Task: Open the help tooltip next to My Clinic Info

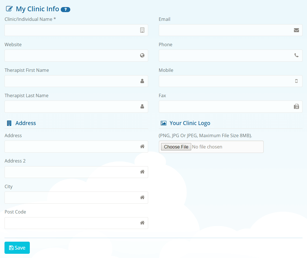Action: pos(66,9)
